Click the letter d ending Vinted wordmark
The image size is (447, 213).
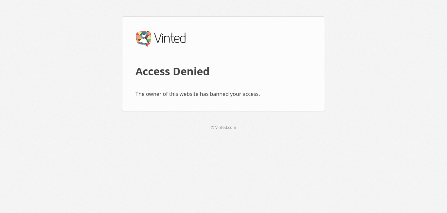point(183,38)
